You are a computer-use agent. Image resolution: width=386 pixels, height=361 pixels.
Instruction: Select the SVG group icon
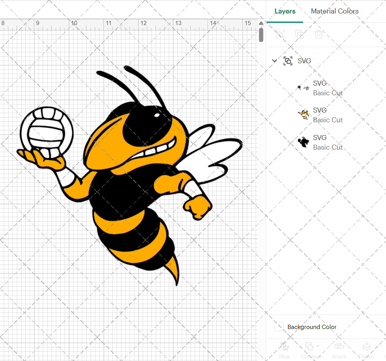(288, 61)
